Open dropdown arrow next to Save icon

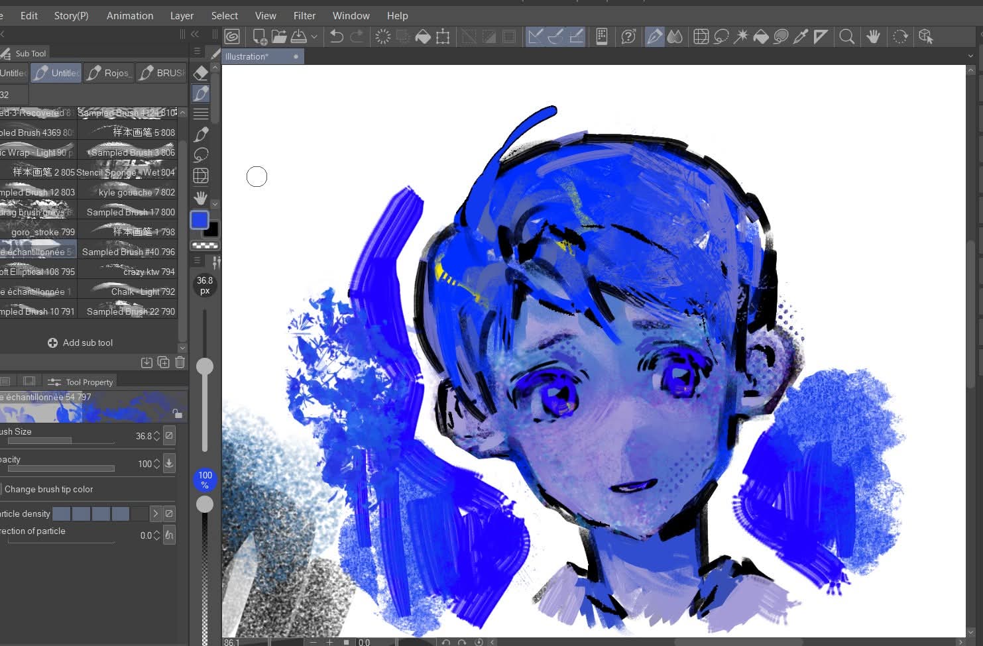314,37
